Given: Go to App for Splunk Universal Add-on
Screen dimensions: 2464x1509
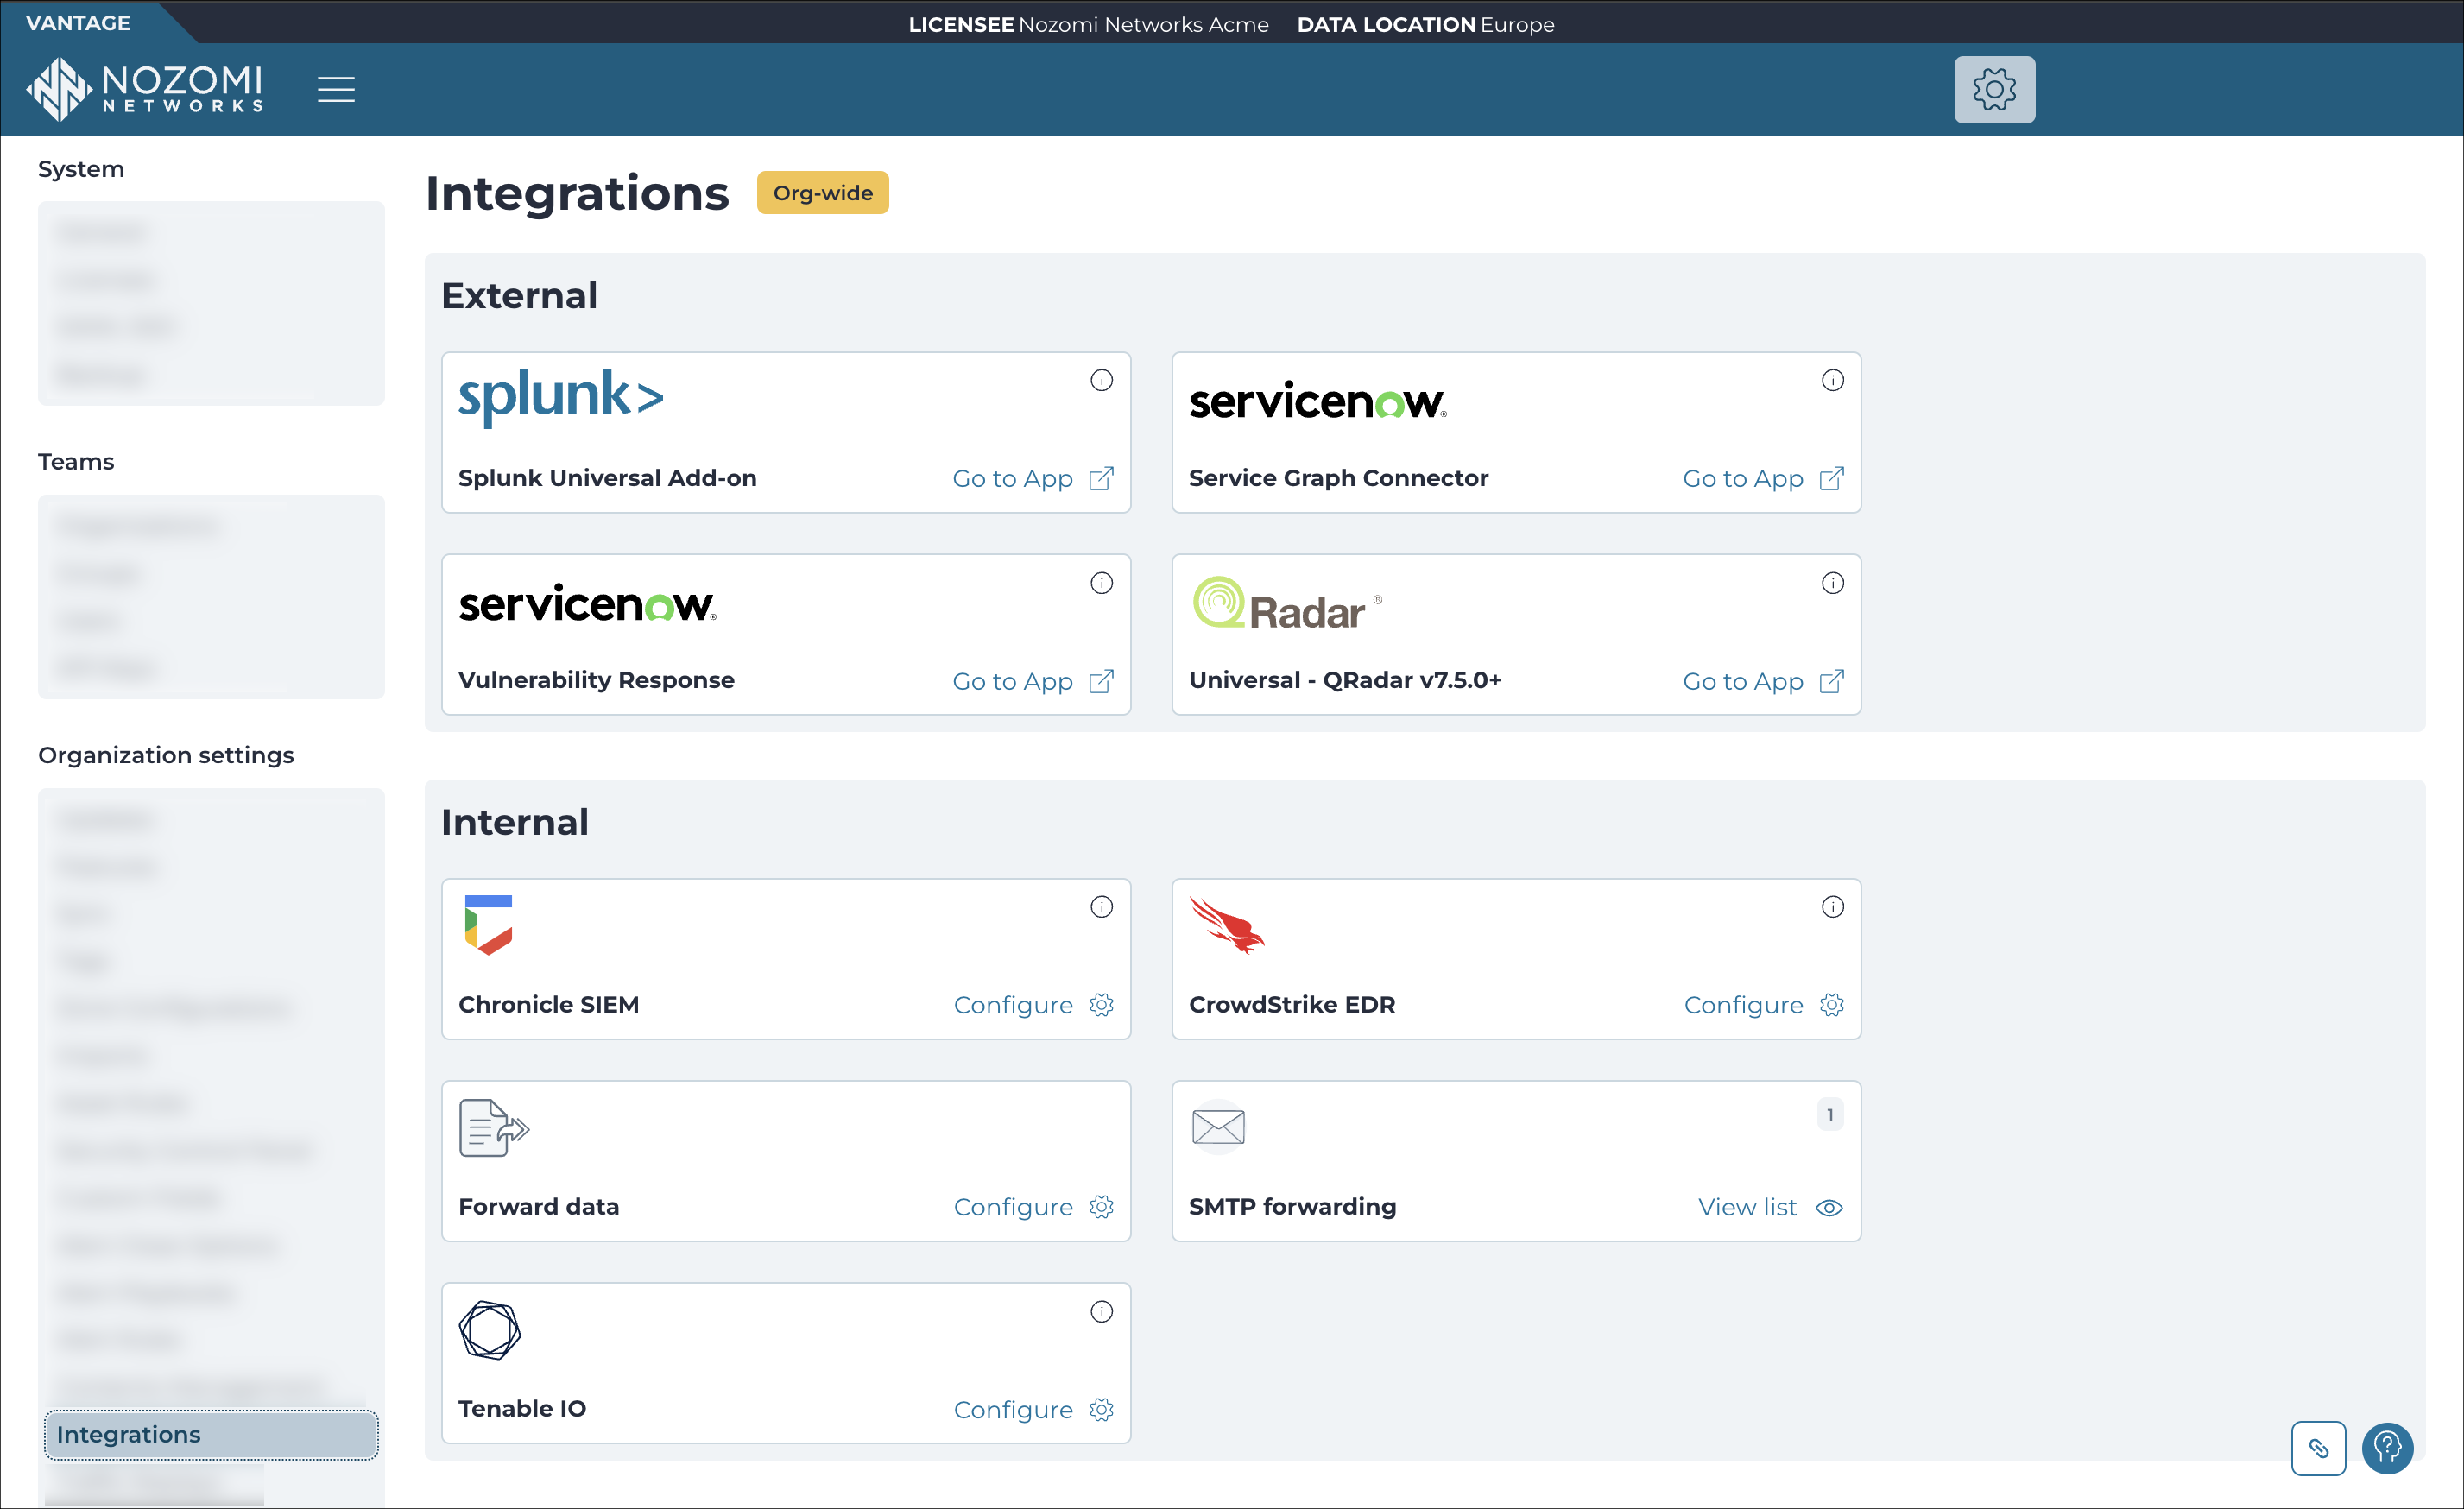Looking at the screenshot, I should pos(1032,479).
